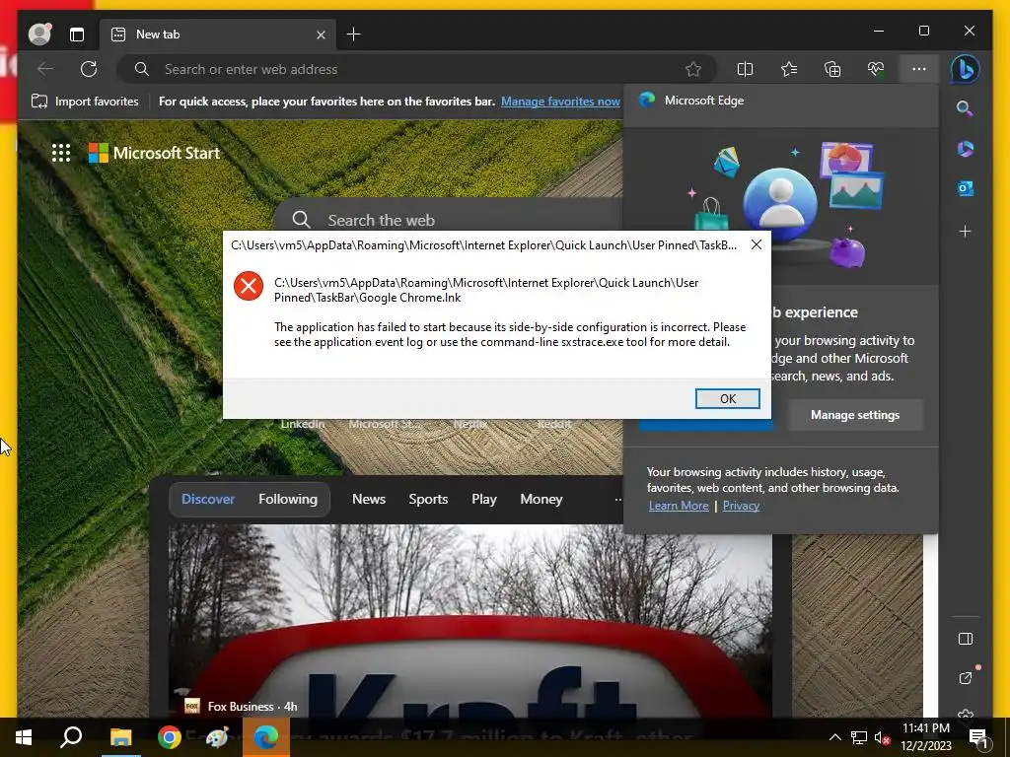Image resolution: width=1010 pixels, height=757 pixels.
Task: Toggle the sidebar panel layout icon
Action: (x=965, y=639)
